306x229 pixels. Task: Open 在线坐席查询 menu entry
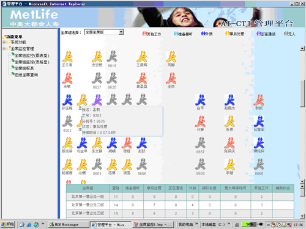pyautogui.click(x=26, y=75)
